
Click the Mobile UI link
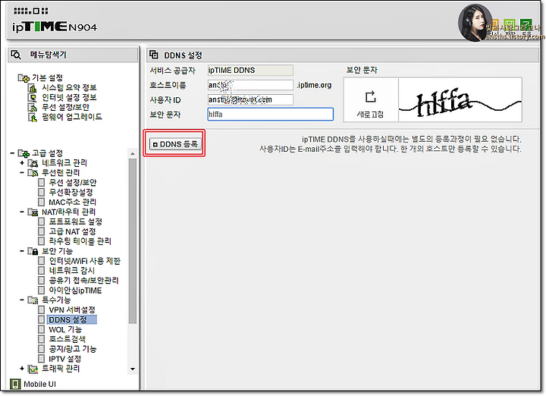(x=39, y=384)
